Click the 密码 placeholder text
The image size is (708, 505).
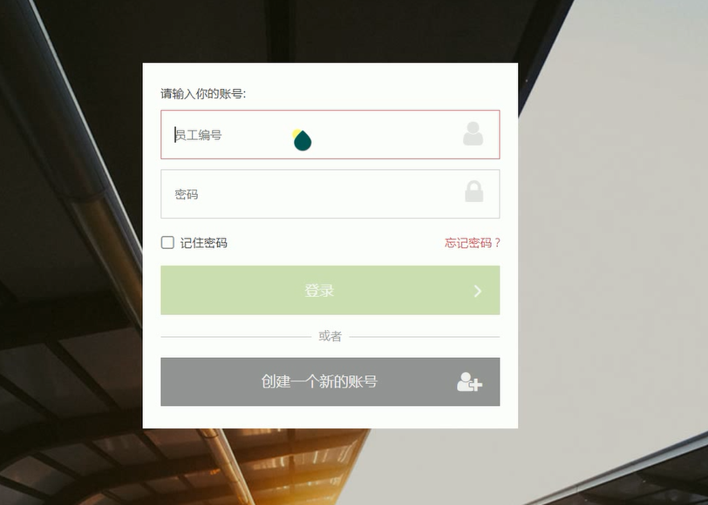click(187, 194)
